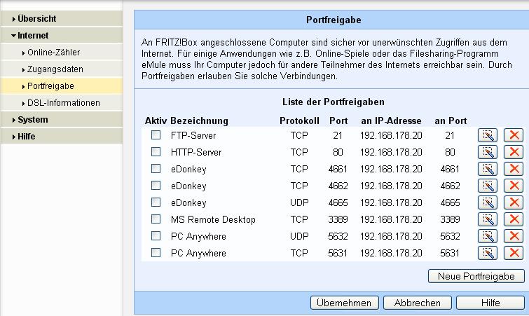Delete the FTP-Server port forwarding entry
This screenshot has width=529, height=316.
514,135
